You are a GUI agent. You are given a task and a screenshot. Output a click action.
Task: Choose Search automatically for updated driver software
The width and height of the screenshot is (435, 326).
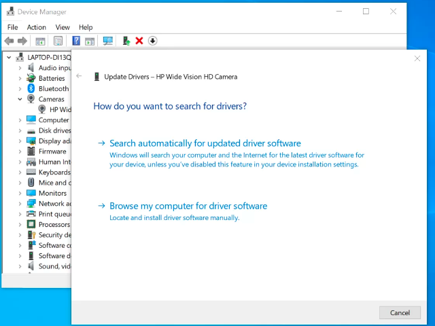point(205,143)
